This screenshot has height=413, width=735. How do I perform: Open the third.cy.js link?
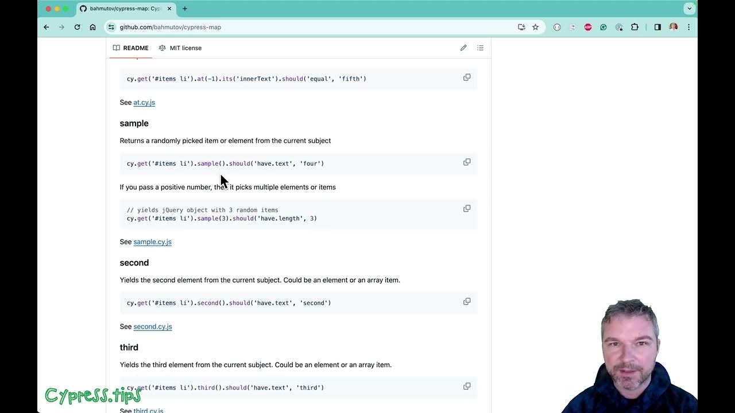tap(148, 410)
